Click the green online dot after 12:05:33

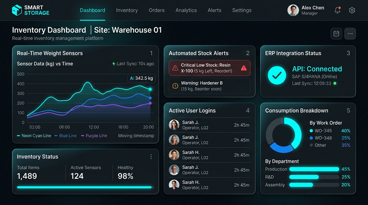coord(335,83)
